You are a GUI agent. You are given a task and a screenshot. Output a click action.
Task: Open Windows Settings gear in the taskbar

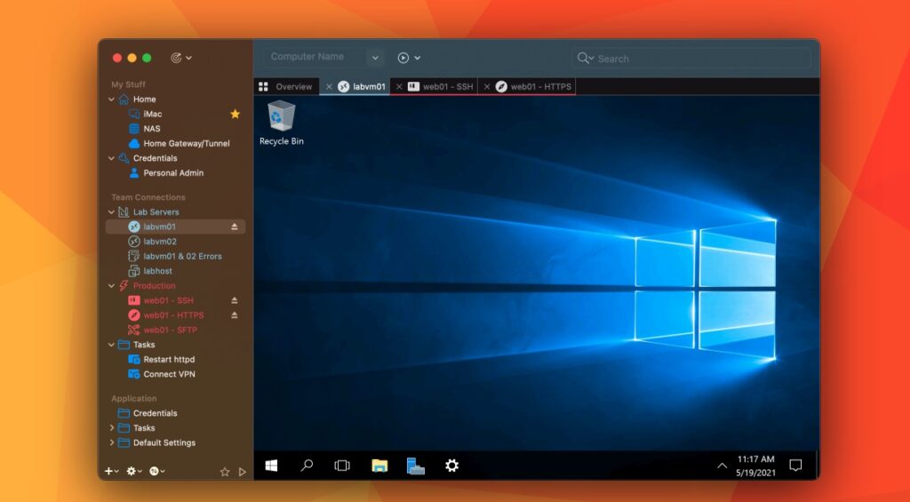point(451,465)
